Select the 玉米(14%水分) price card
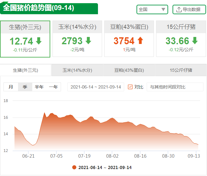Image resolution: width=207 pixels, height=176 pixels. (x=77, y=39)
